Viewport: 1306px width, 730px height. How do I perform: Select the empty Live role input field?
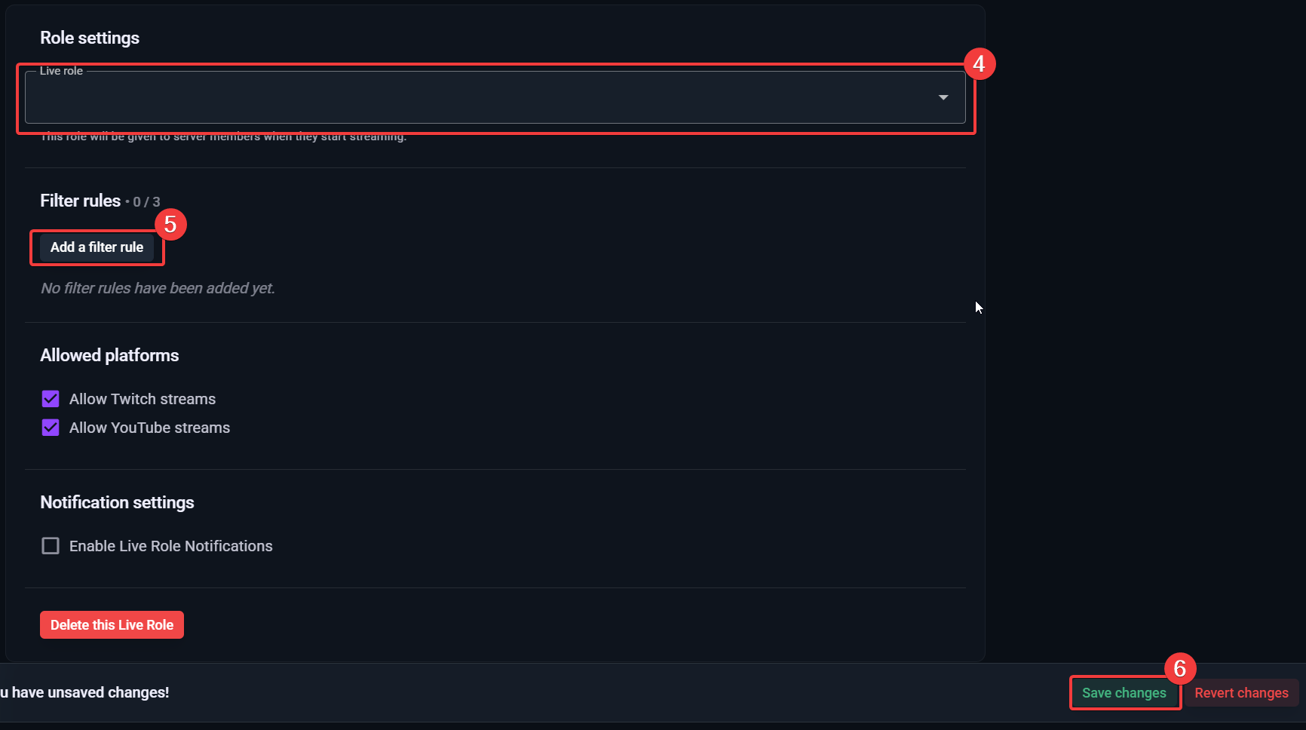pyautogui.click(x=452, y=97)
